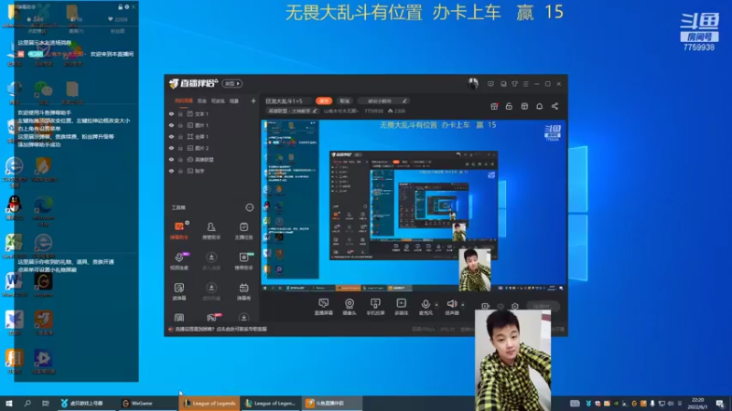
Task: Click the customer service link in status bar
Action: click(221, 329)
